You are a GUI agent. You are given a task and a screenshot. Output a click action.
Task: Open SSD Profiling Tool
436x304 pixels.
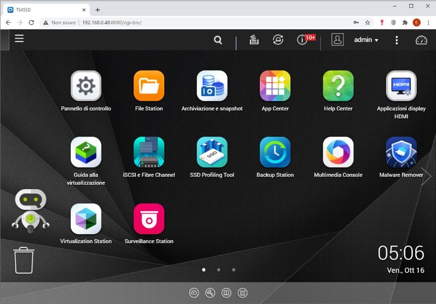click(x=212, y=152)
